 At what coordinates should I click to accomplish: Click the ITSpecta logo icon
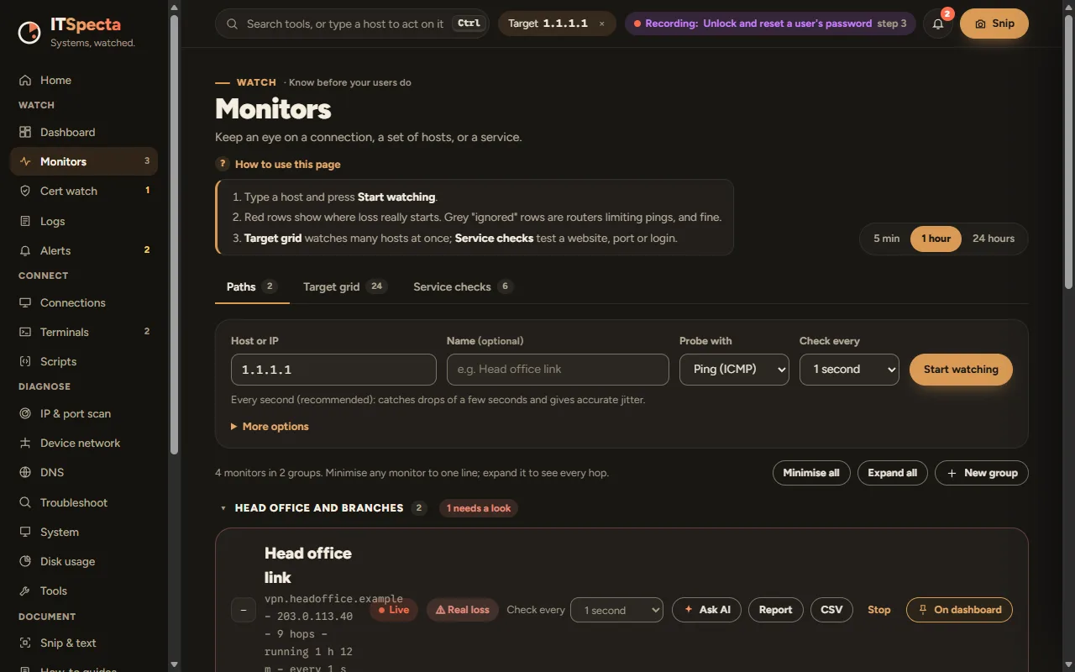[29, 31]
